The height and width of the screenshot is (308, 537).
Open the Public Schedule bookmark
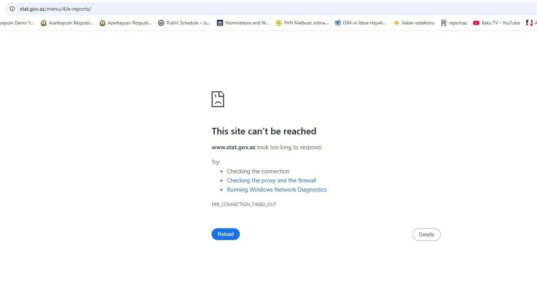[184, 23]
